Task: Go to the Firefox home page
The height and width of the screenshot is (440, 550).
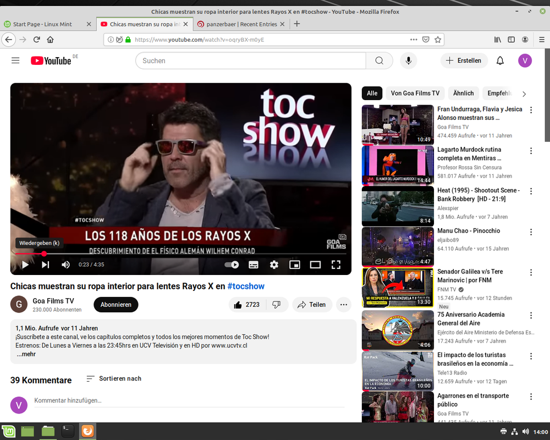Action: coord(50,40)
